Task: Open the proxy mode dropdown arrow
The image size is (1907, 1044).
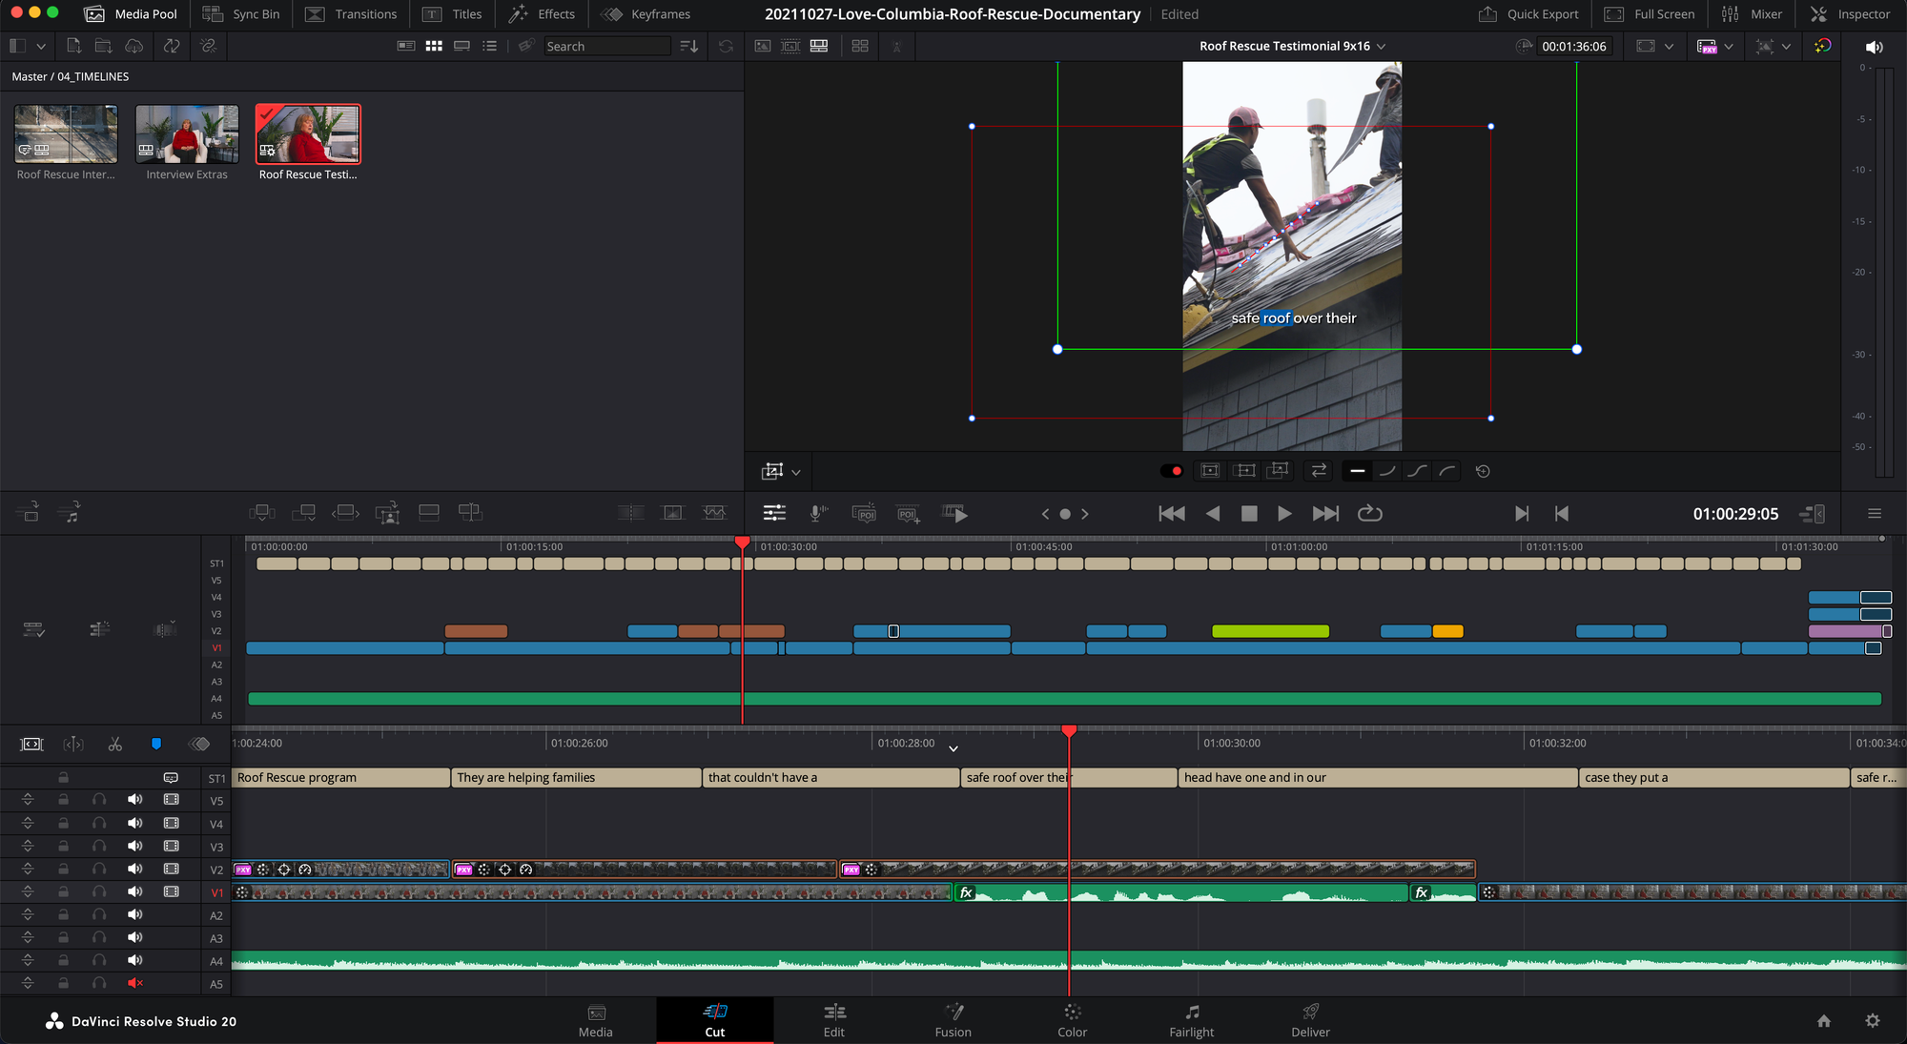Action: click(1729, 46)
